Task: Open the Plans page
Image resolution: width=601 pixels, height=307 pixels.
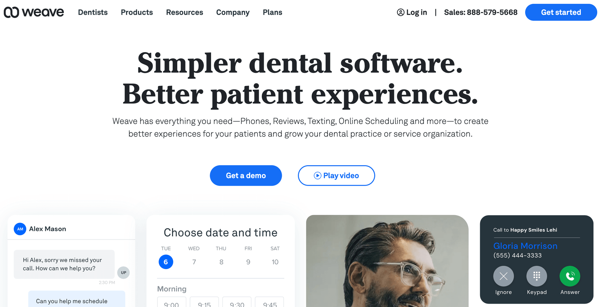Action: (272, 12)
